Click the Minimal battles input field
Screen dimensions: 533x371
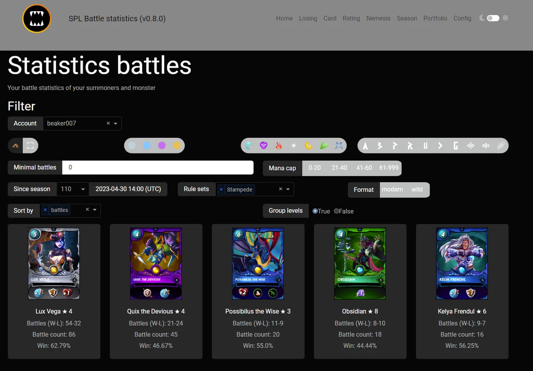pos(158,168)
